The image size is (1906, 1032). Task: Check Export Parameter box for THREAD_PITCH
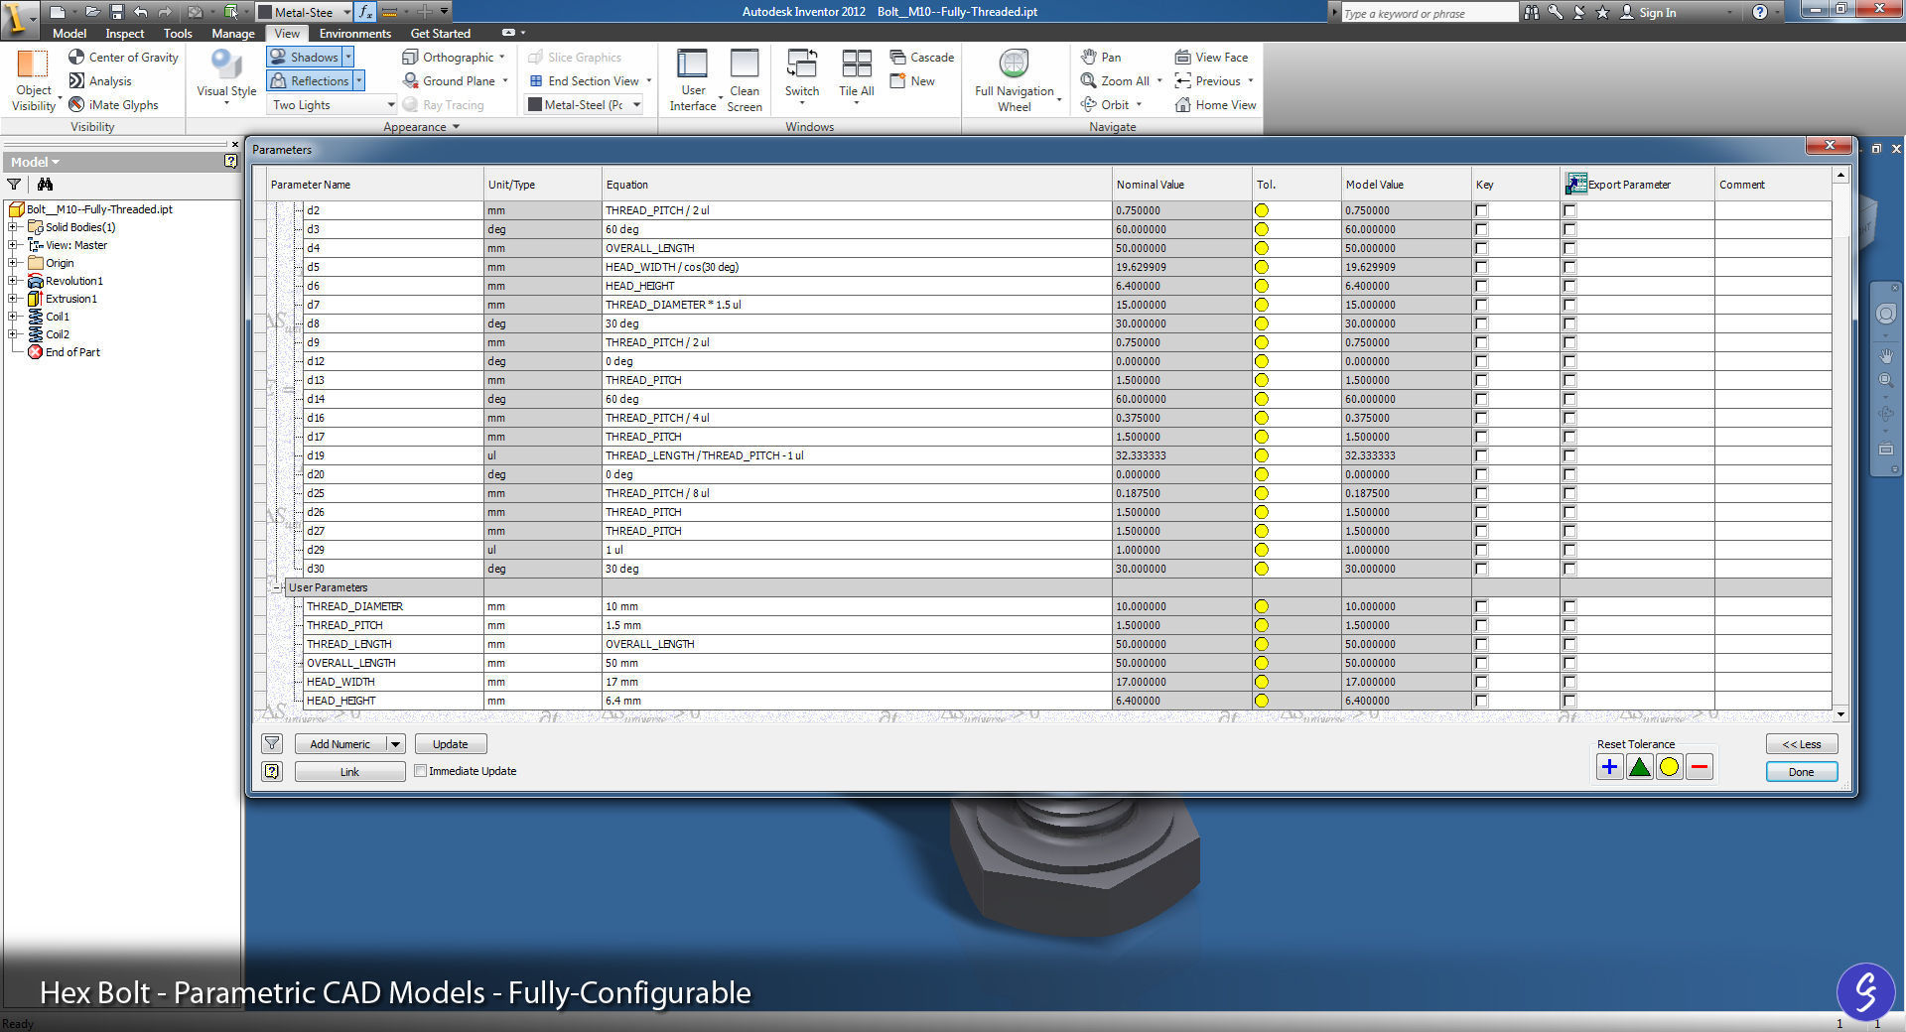coord(1569,625)
